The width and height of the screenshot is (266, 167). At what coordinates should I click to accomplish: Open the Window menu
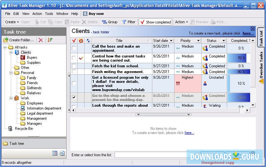62,14
